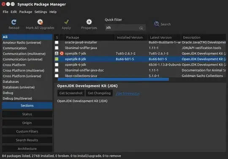The height and width of the screenshot is (159, 228).
Task: Open the Settings menu
Action: tap(41, 12)
